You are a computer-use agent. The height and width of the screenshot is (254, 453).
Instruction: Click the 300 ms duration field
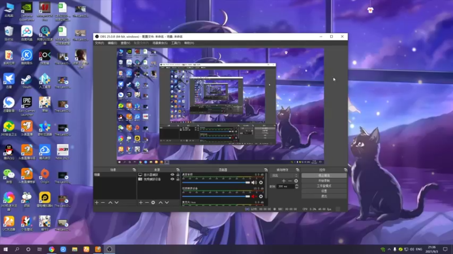(286, 186)
